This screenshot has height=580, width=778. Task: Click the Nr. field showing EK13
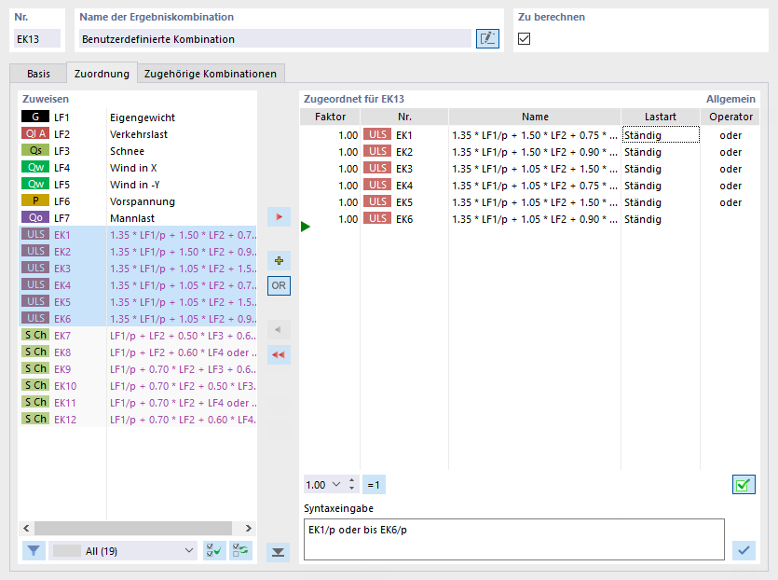point(37,39)
